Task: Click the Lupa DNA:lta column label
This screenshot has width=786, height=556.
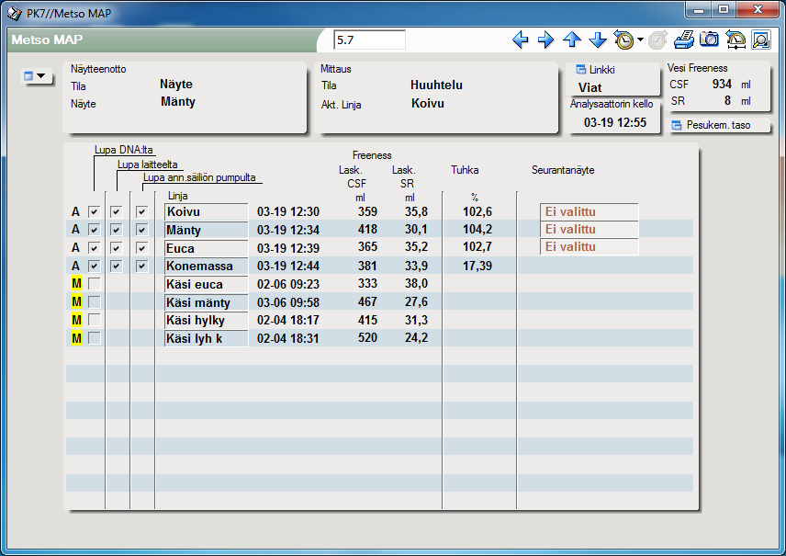Action: [123, 150]
